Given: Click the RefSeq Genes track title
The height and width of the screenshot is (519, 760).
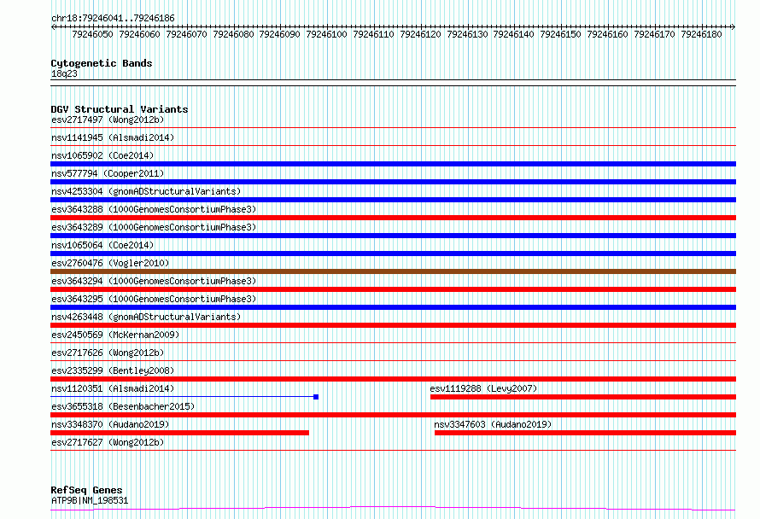Looking at the screenshot, I should tap(86, 491).
